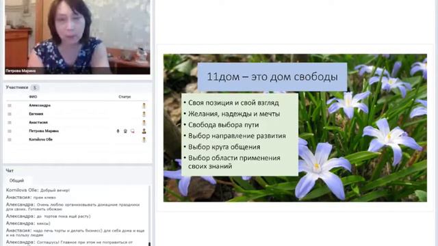This screenshot has width=438, height=246.
Task: Tick the checkbox beside Анастасия
Action: coord(10,122)
